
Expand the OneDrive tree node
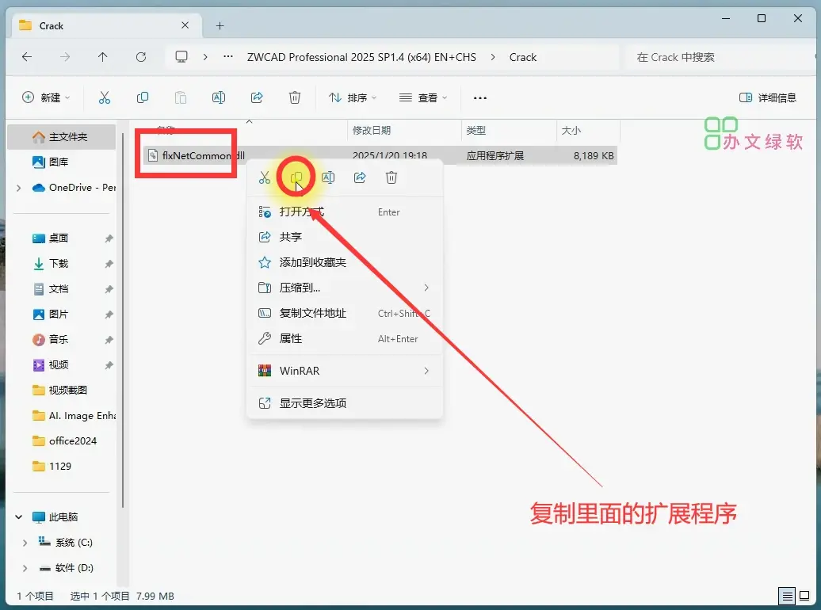point(19,188)
